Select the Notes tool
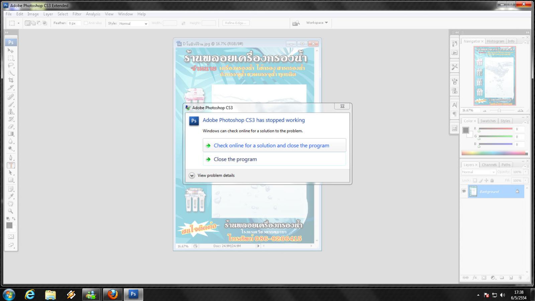The height and width of the screenshot is (301, 535). point(11,189)
